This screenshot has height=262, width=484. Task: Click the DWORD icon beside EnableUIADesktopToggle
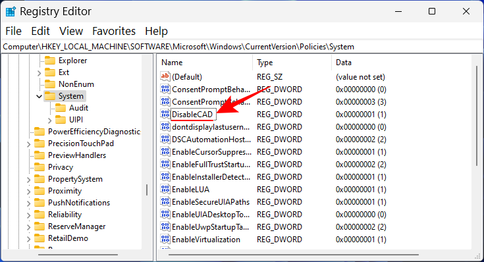point(165,214)
